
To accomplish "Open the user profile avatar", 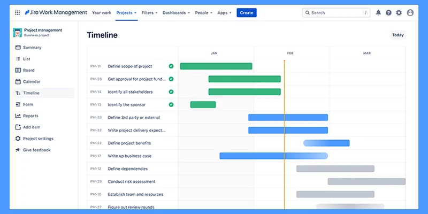I will [x=410, y=13].
